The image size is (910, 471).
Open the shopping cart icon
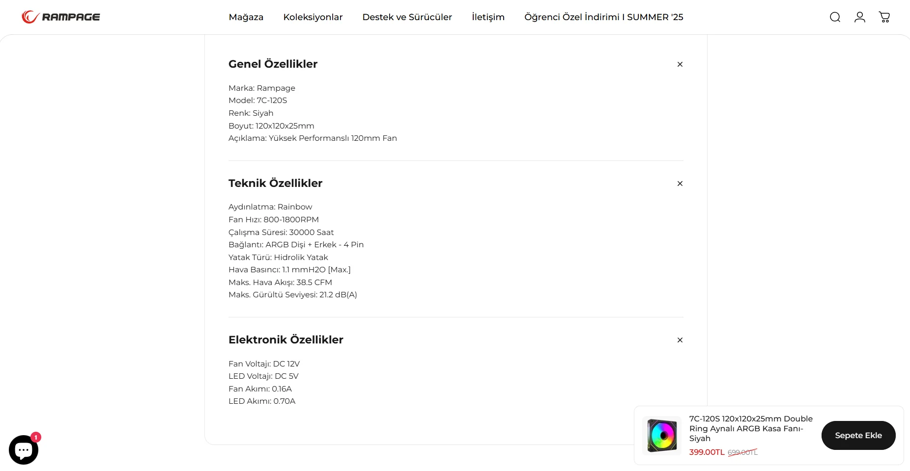[884, 17]
